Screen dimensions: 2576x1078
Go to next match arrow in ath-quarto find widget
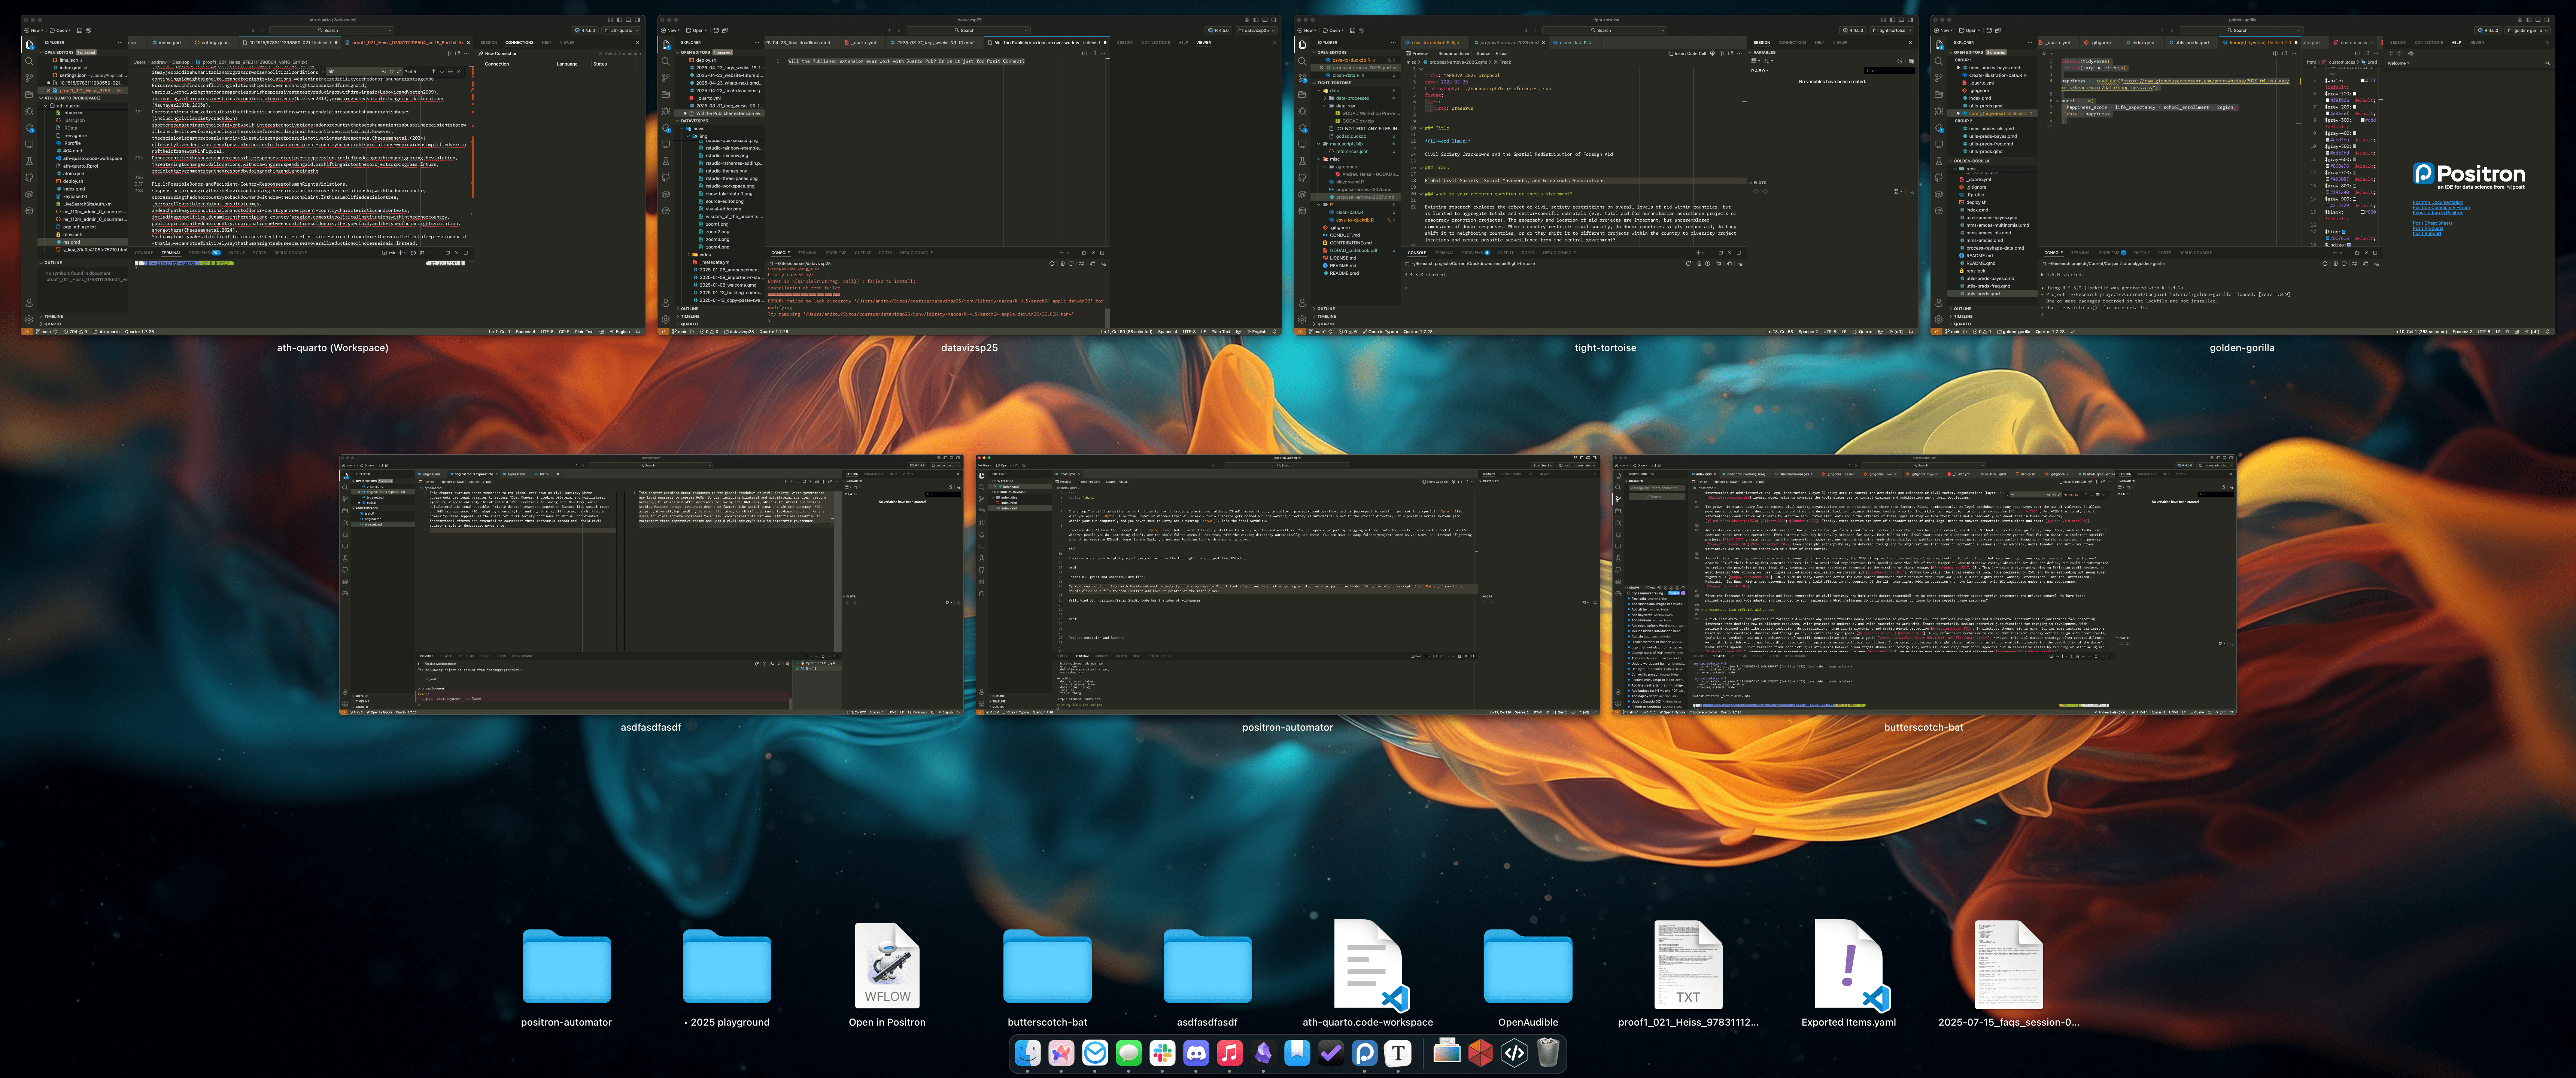pyautogui.click(x=442, y=71)
